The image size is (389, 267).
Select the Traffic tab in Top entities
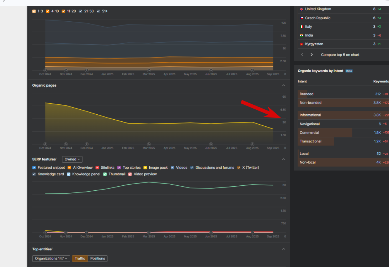80,258
